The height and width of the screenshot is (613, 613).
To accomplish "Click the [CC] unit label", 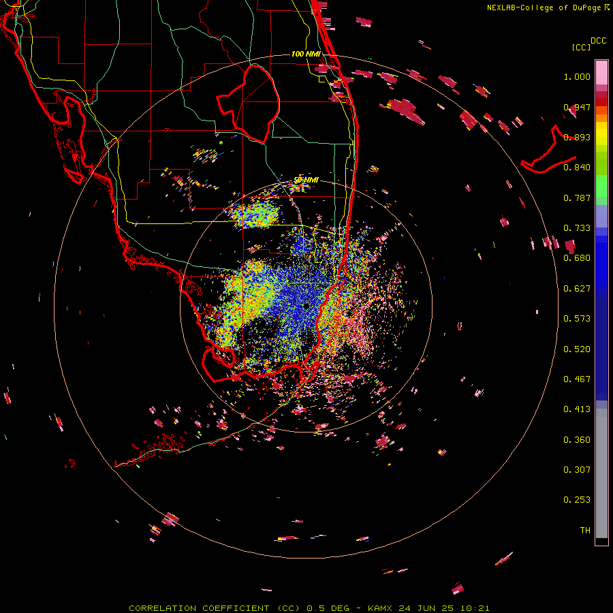I will (581, 47).
